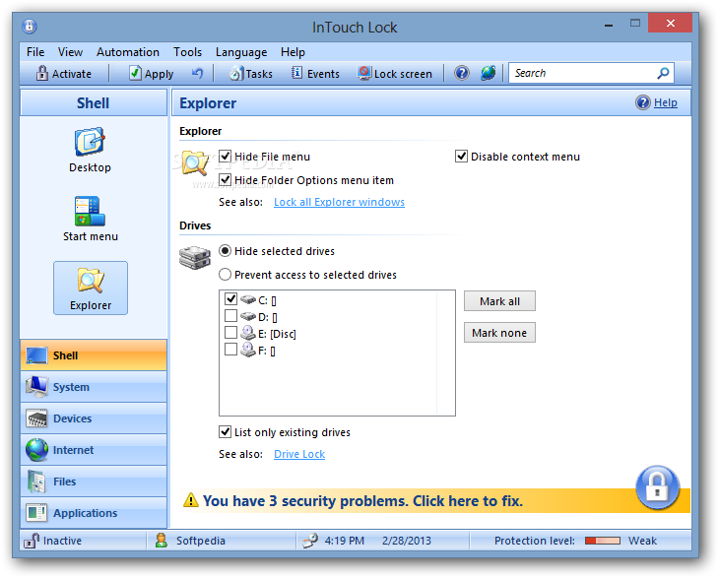
Task: Toggle List only existing drives checkbox
Action: (x=225, y=432)
